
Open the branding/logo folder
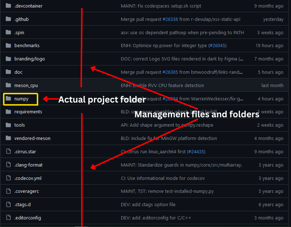pyautogui.click(x=30, y=59)
